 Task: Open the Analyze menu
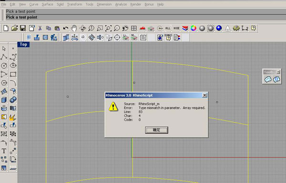121,4
